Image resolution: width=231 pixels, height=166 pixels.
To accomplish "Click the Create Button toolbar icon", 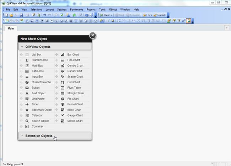I will (61, 21).
